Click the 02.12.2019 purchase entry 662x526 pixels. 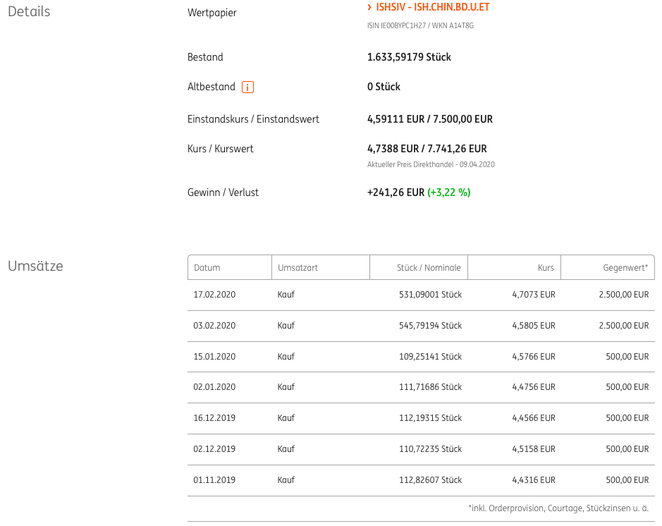tap(421, 449)
